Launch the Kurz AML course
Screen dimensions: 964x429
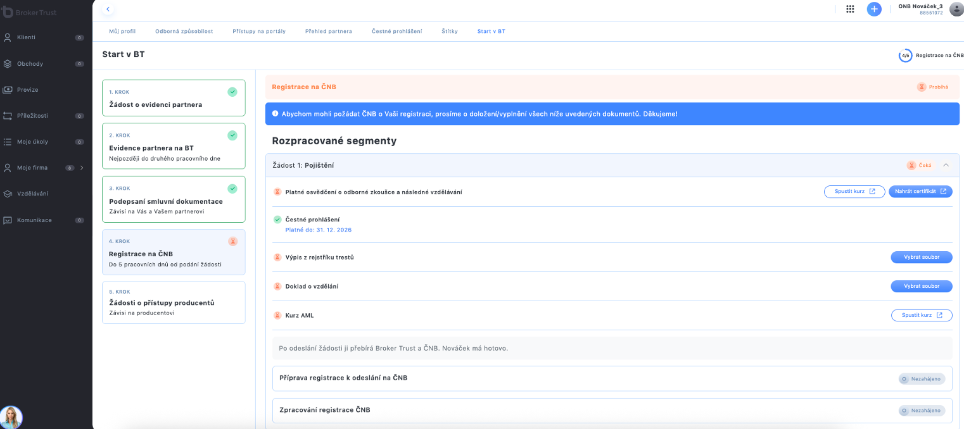point(922,315)
